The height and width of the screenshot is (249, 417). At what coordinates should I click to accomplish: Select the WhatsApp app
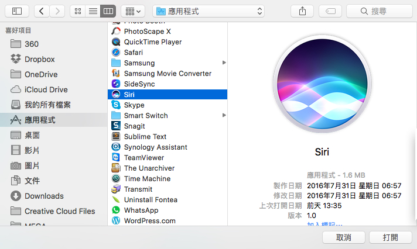click(x=168, y=210)
